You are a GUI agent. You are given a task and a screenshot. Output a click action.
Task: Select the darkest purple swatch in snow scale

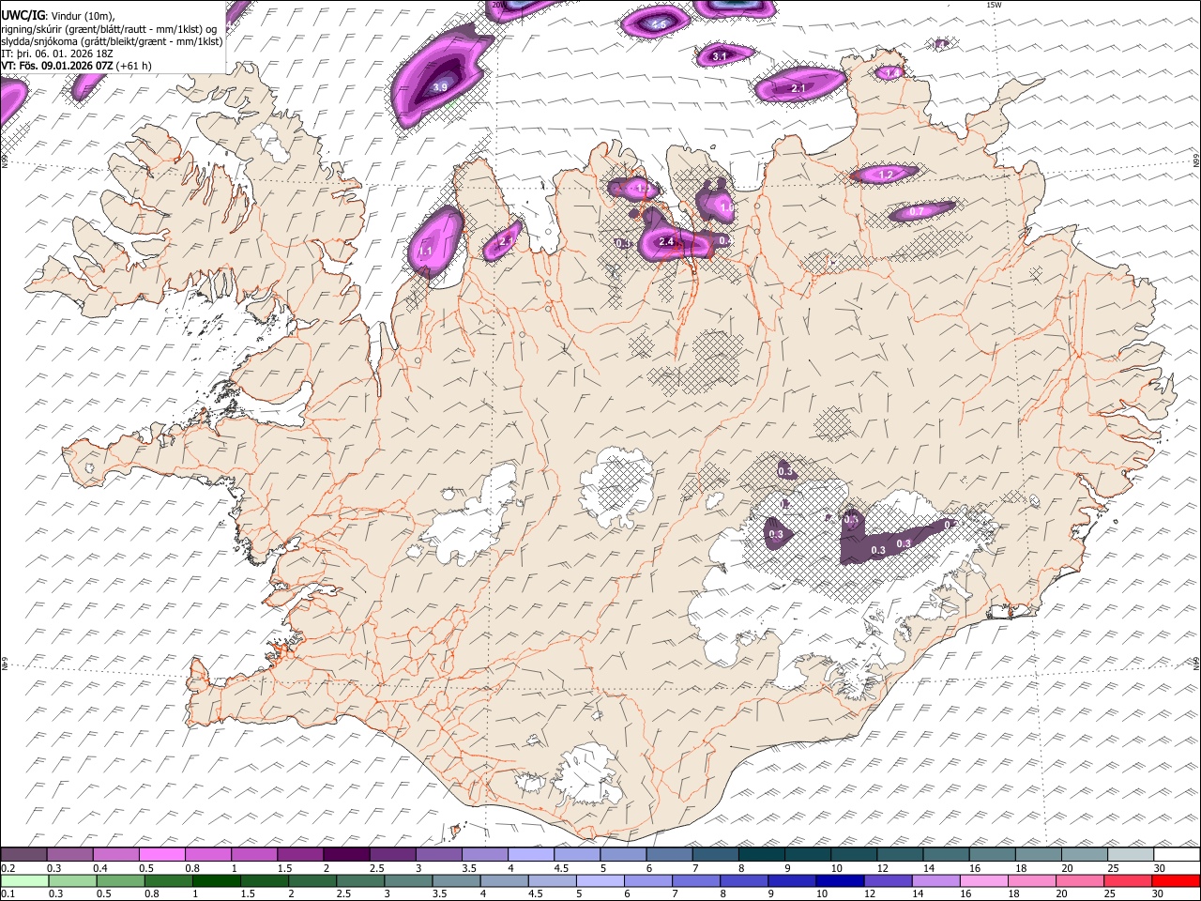346,854
